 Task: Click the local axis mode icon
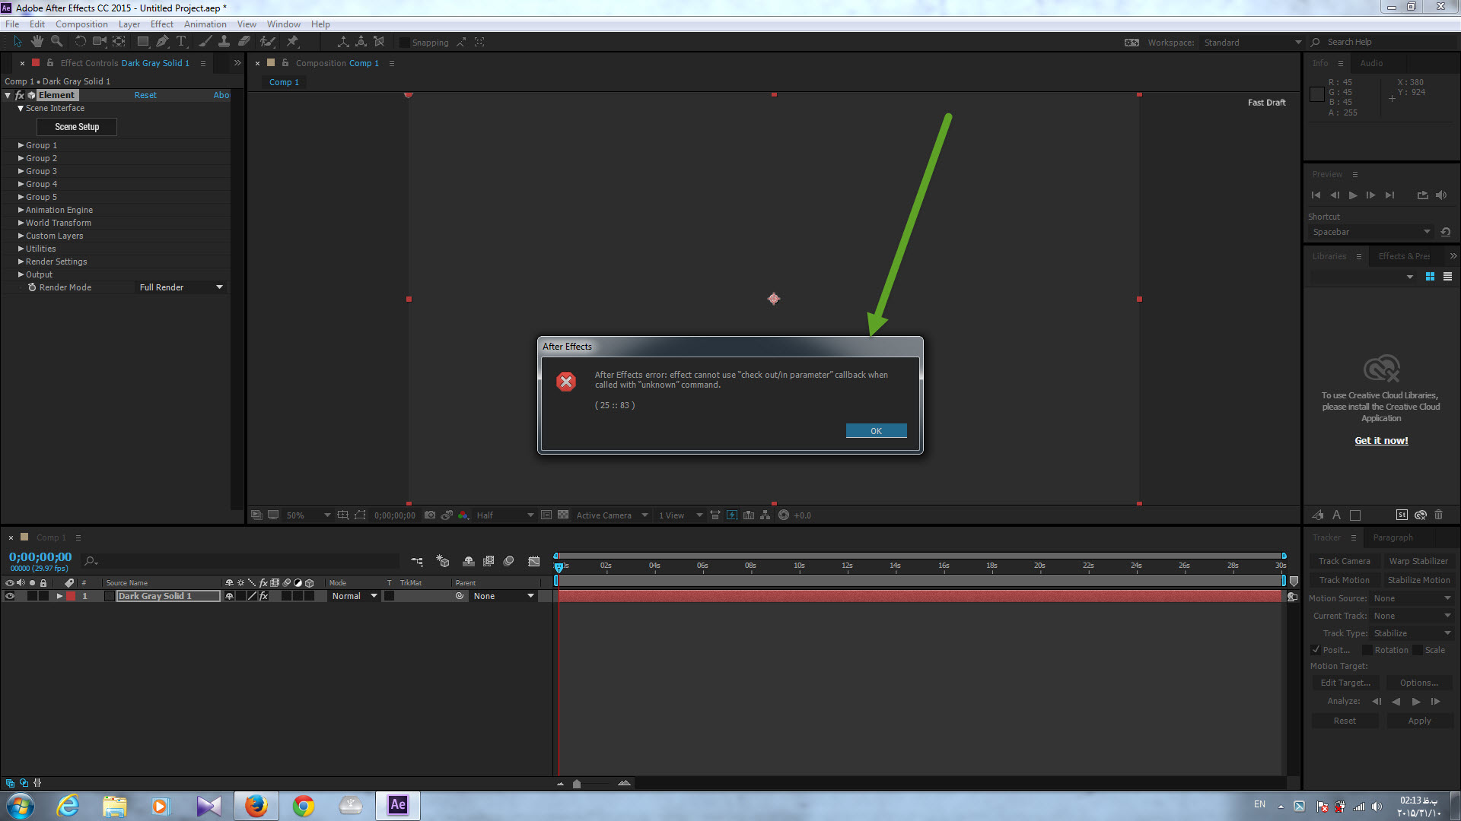click(x=343, y=42)
